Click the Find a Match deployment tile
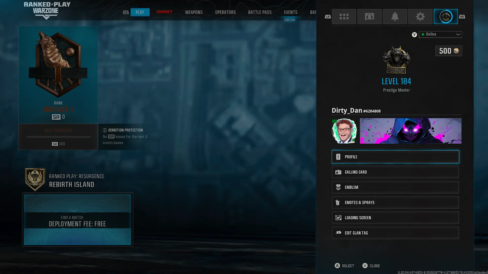The image size is (488, 274). pyautogui.click(x=78, y=220)
